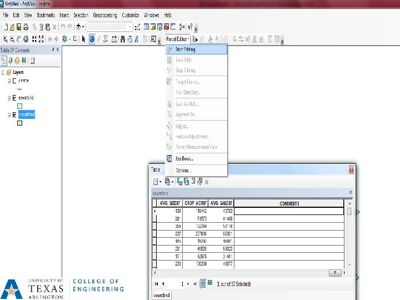Click the Fixed Zoom In icon

point(34,39)
